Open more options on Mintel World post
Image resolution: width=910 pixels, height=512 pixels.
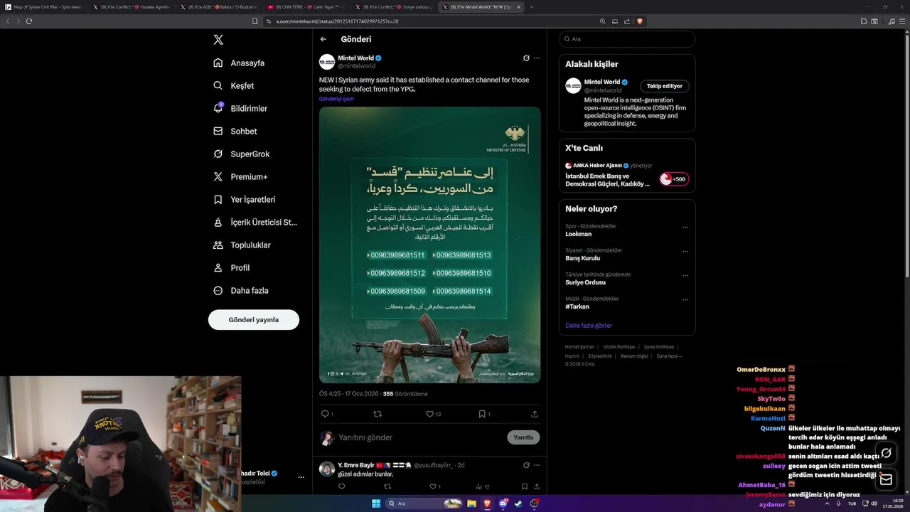pos(537,58)
